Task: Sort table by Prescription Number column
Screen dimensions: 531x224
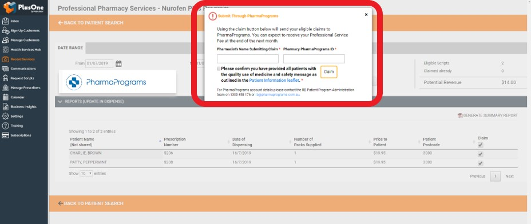Action: (196, 142)
